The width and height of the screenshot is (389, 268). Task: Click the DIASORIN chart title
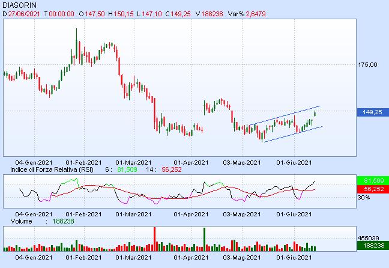coord(20,5)
